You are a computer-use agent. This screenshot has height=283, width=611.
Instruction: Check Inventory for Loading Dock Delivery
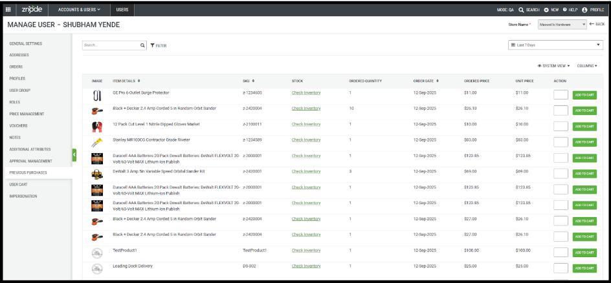[306, 266]
